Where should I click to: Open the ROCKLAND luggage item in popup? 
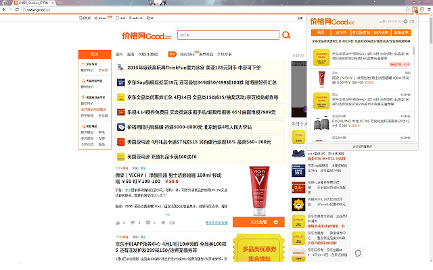pyautogui.click(x=371, y=123)
